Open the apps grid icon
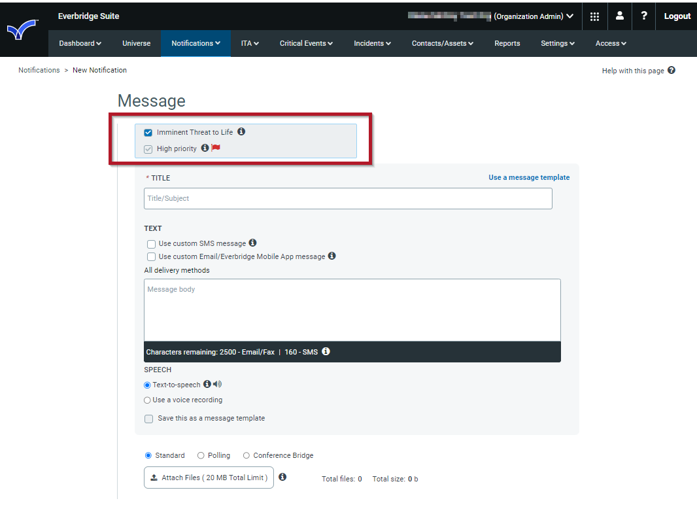697x505 pixels. coord(594,16)
